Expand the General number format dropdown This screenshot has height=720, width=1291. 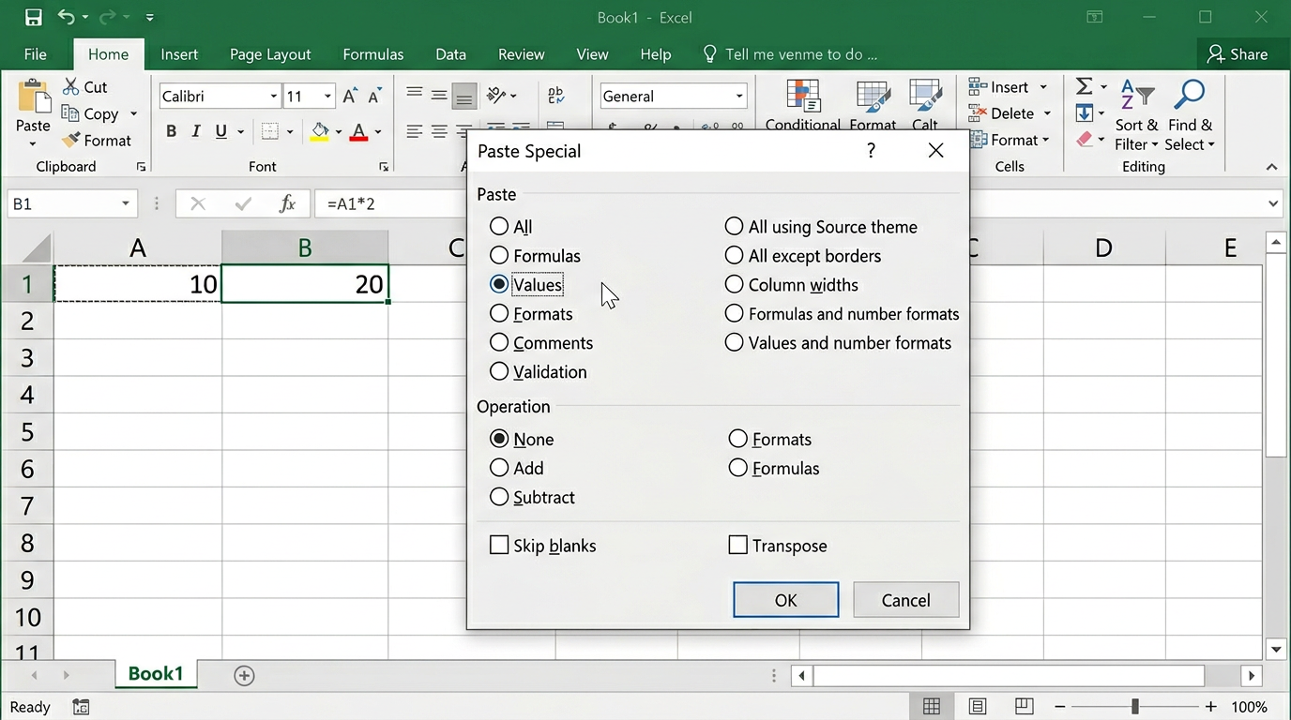738,97
